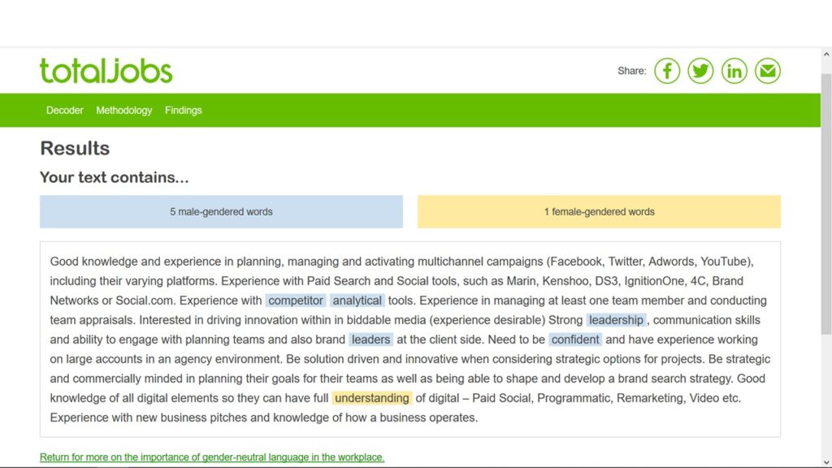Select the highlighted word 'competitor'
This screenshot has height=468, width=832.
coord(296,301)
